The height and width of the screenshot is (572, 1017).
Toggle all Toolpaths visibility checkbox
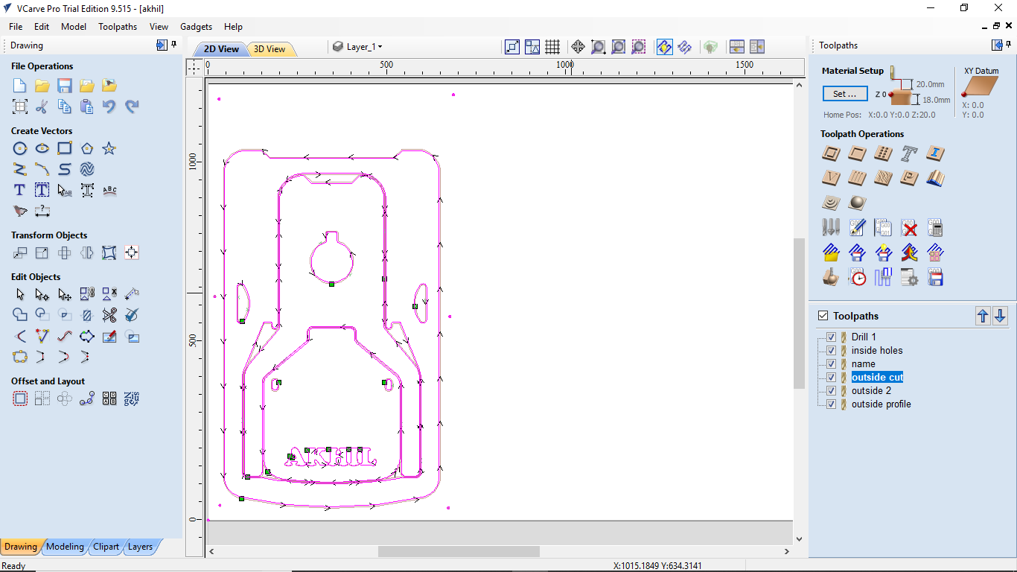point(823,316)
